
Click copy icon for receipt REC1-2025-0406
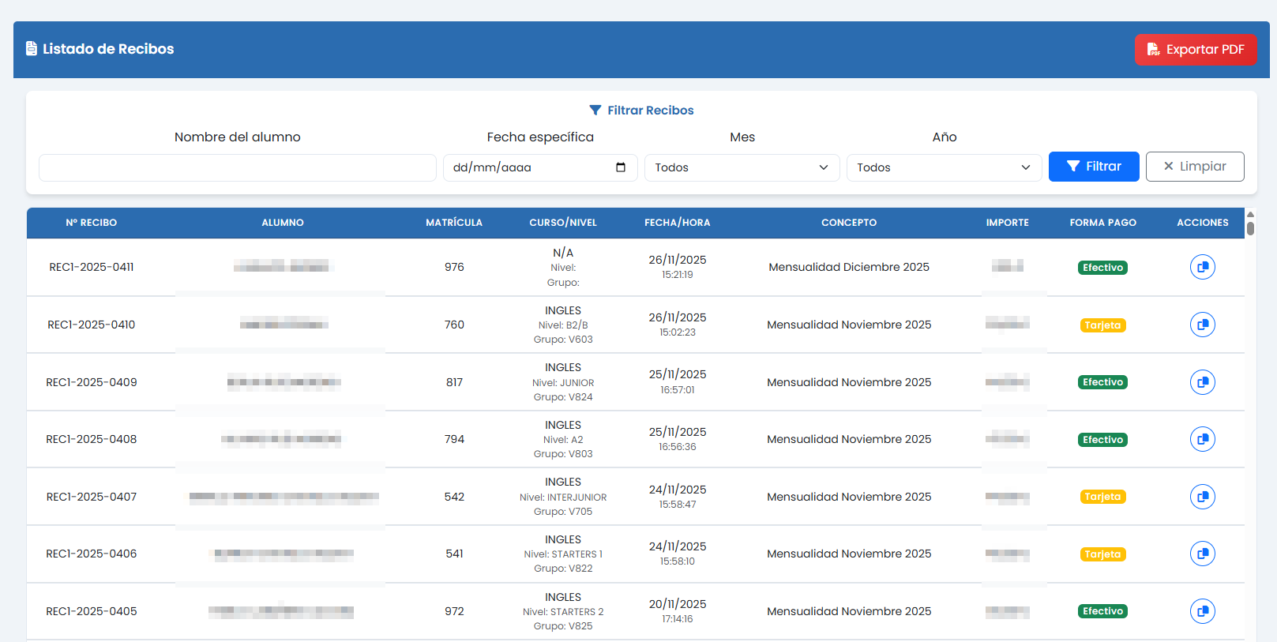click(1202, 554)
